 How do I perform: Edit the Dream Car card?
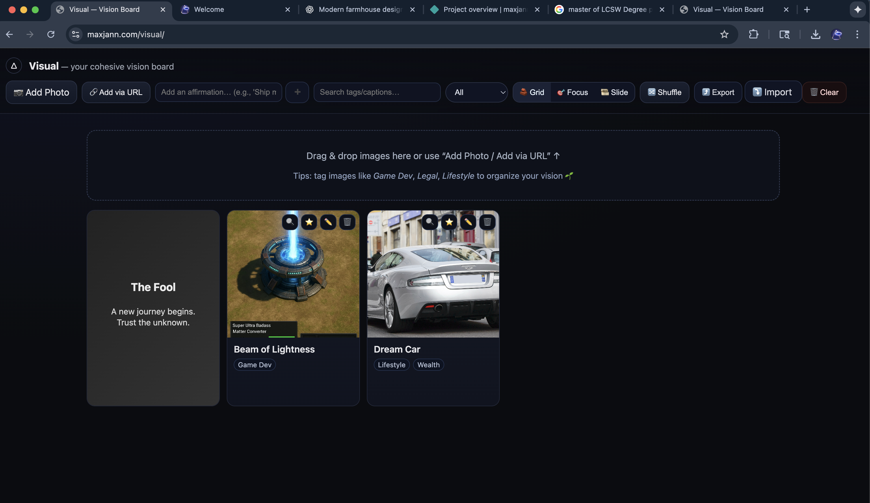click(x=468, y=222)
